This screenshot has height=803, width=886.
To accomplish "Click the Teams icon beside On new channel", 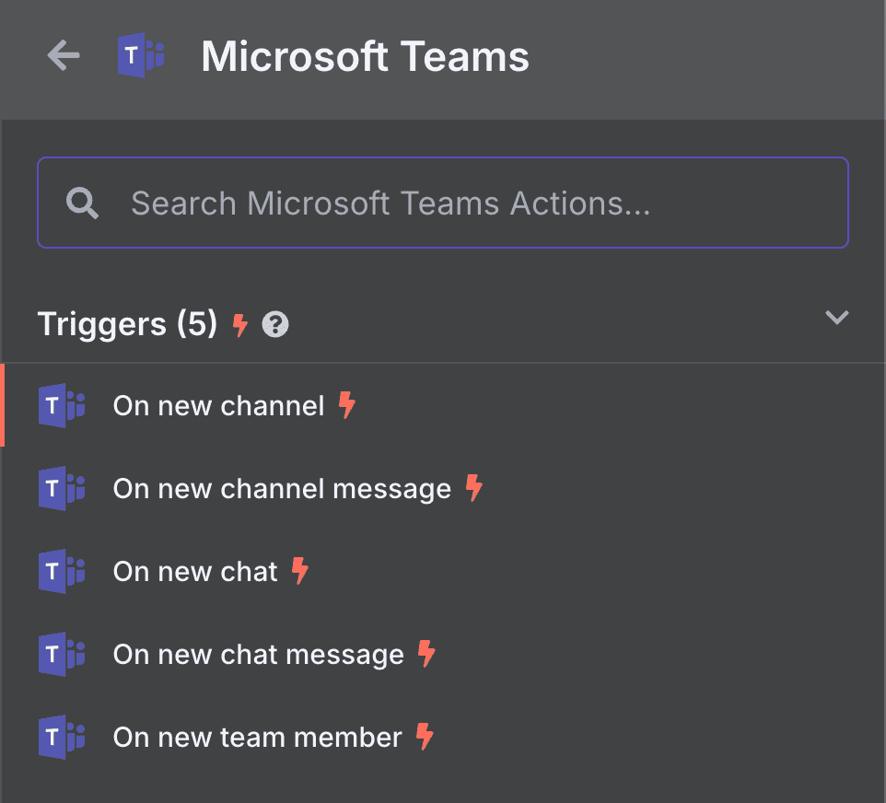I will click(x=62, y=406).
